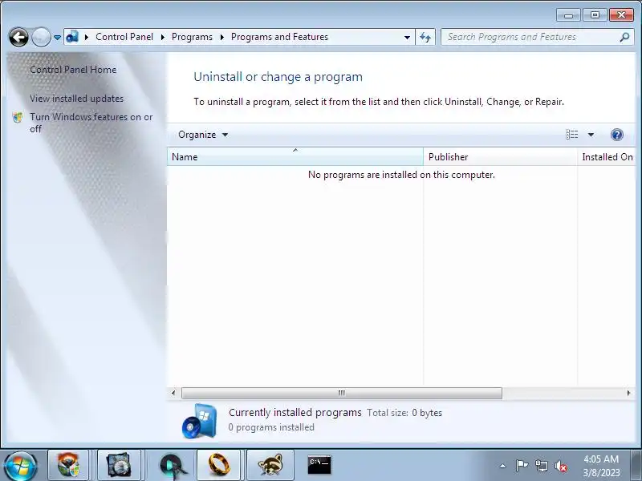Change view using the view icon button

571,135
